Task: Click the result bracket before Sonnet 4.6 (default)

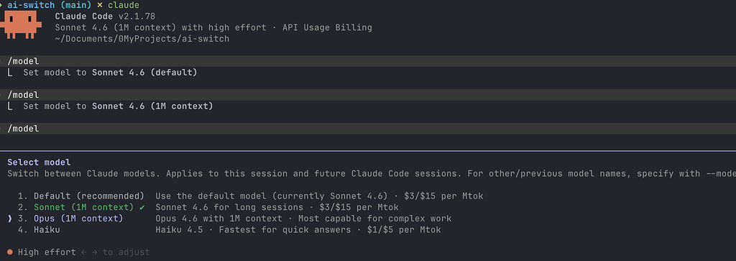Action: pyautogui.click(x=10, y=73)
